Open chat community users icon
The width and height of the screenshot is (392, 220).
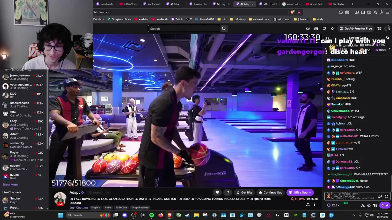coord(387,38)
